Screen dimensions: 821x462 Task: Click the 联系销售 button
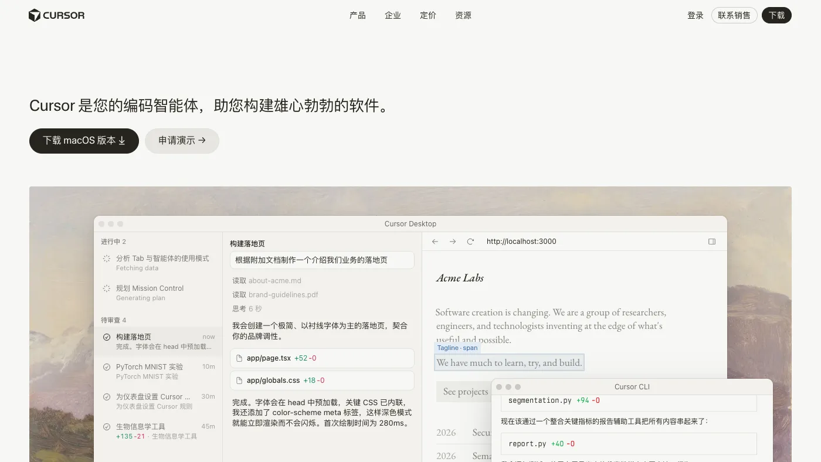(x=734, y=15)
